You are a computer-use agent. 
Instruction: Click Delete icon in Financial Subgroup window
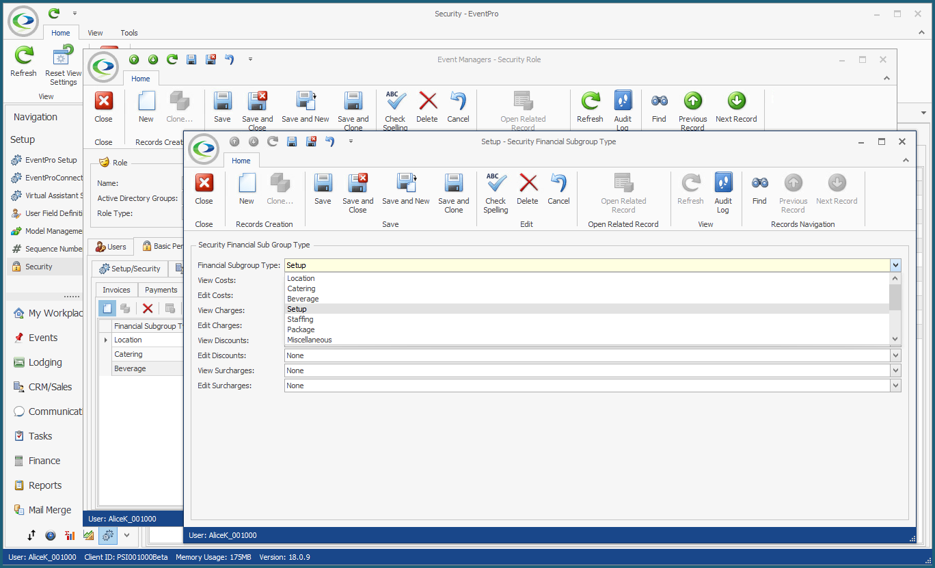click(x=528, y=183)
